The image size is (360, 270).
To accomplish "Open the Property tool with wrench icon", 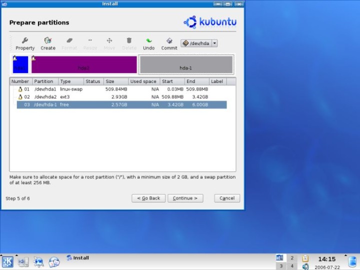I will point(25,43).
